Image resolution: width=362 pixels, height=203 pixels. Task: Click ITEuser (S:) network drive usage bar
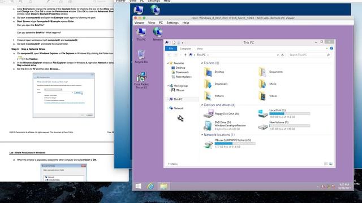235,143
